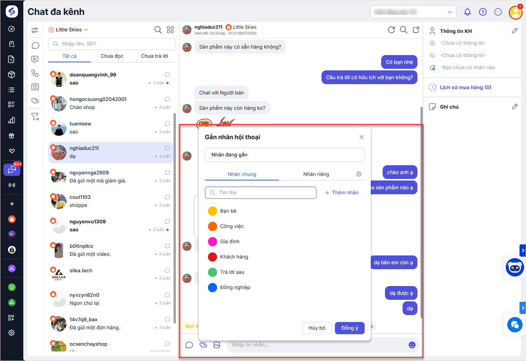Click the Shopee channel icon in left navigation

(x=12, y=219)
